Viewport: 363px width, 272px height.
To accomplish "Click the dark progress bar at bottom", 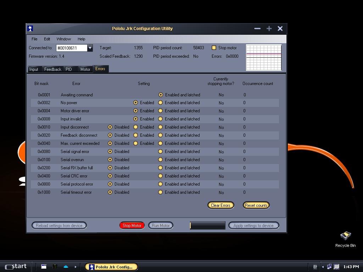I will [x=208, y=225].
